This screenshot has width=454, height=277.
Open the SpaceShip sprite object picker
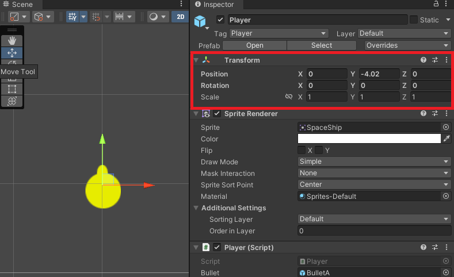445,127
